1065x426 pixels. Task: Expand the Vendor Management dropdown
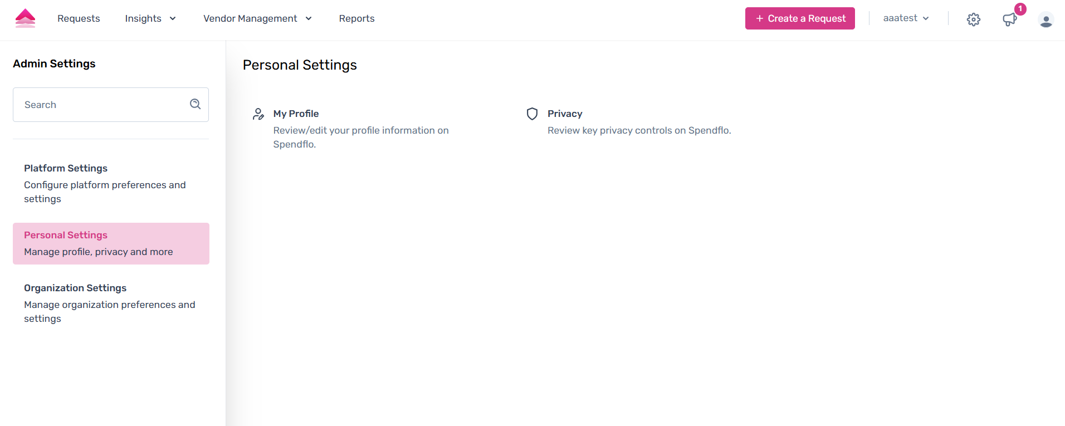pos(257,18)
